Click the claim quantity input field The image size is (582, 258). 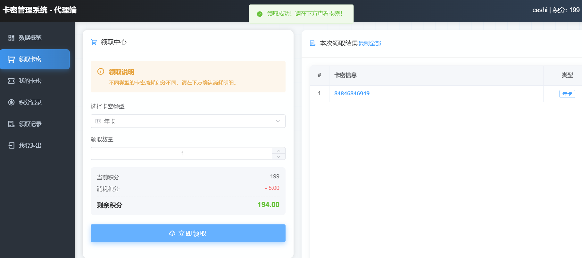point(182,153)
